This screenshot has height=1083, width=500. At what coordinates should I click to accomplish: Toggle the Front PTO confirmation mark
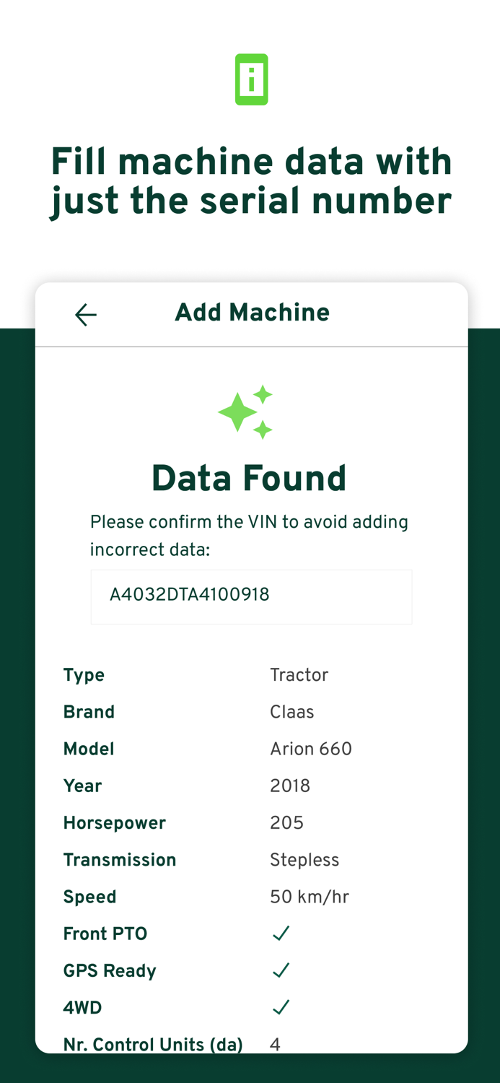(281, 933)
